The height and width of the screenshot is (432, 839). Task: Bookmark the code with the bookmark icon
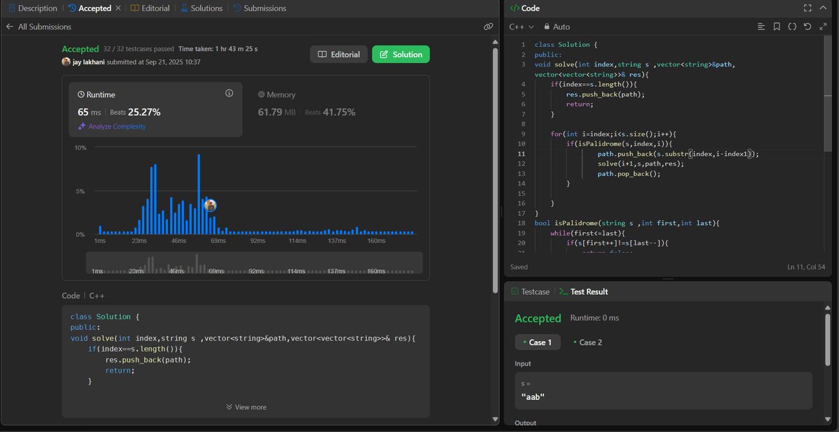pyautogui.click(x=777, y=27)
